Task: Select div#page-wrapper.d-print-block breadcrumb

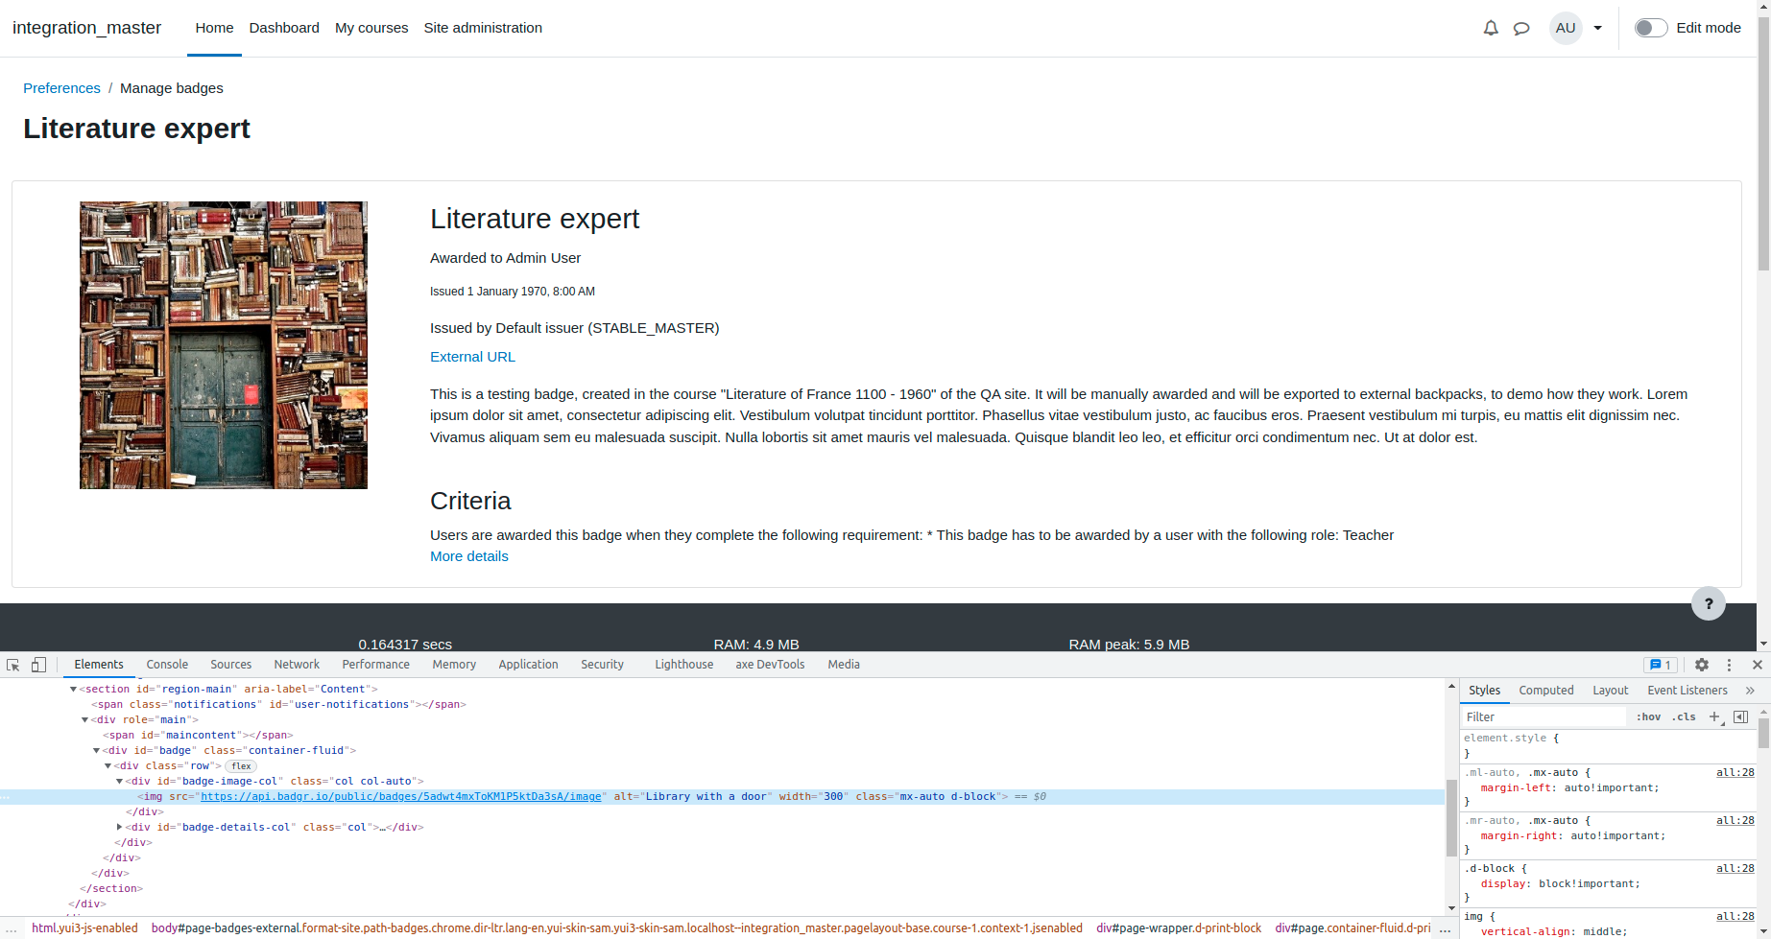Action: coord(1179,928)
